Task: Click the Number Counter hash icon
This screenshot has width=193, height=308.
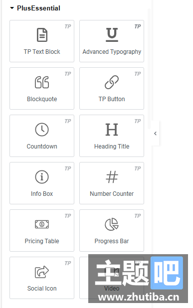Action: tap(112, 177)
